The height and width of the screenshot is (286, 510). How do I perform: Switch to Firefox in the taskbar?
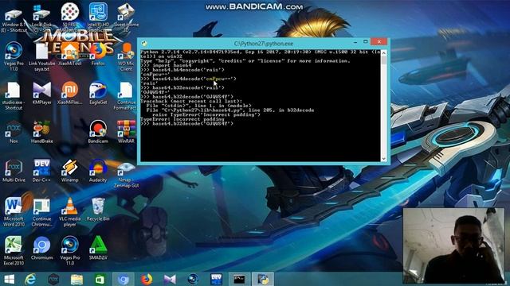pyautogui.click(x=147, y=279)
